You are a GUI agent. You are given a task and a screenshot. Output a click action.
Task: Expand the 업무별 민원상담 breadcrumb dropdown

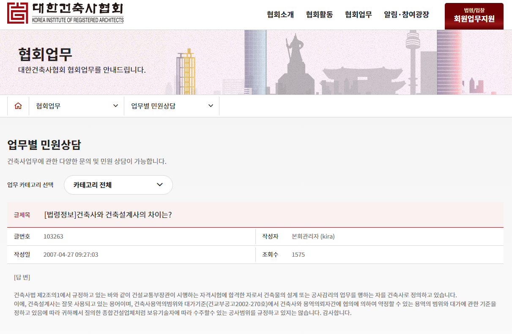point(210,106)
